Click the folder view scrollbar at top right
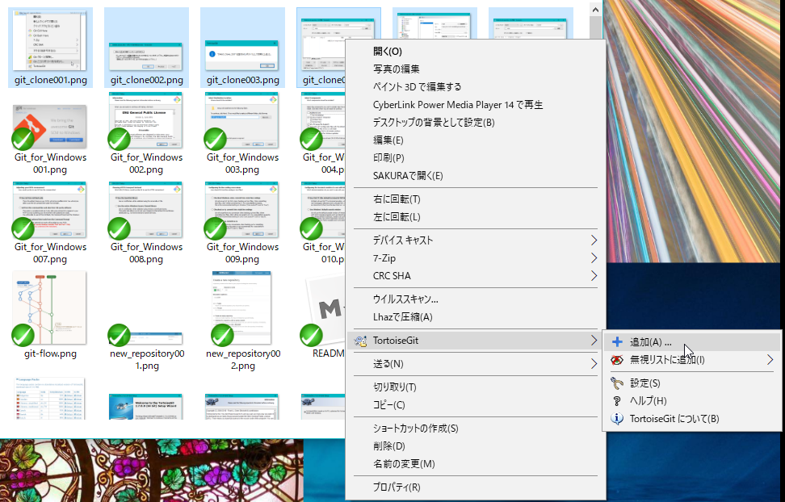 (597, 24)
